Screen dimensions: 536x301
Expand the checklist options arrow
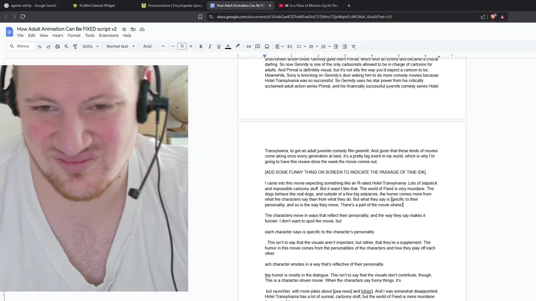pos(304,46)
